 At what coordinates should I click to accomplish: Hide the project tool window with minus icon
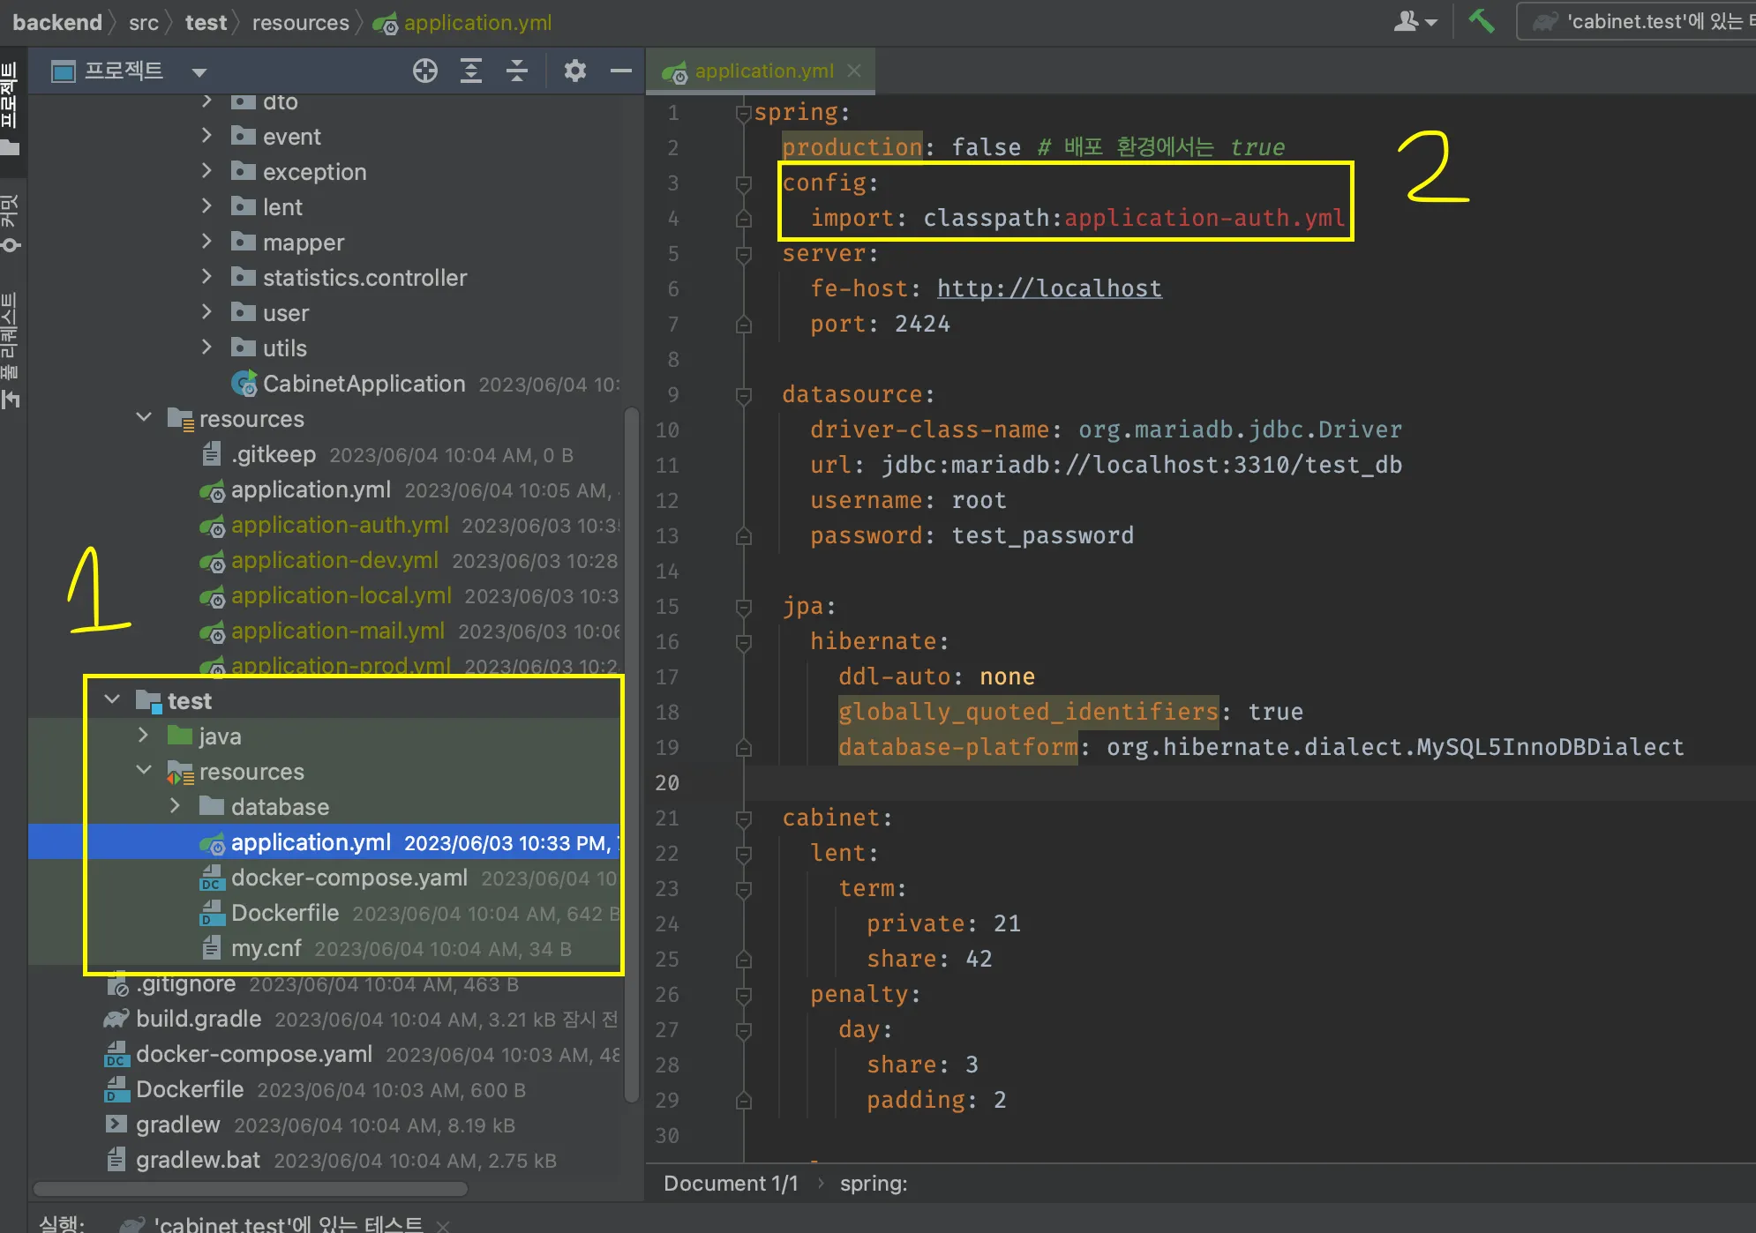(x=621, y=71)
